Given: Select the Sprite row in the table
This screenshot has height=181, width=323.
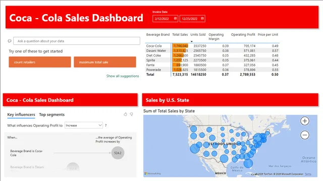Looking at the screenshot, I should click(x=212, y=60).
